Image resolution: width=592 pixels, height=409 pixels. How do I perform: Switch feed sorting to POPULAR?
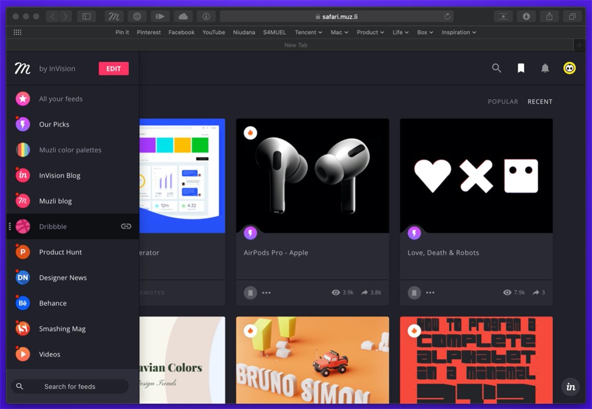(503, 102)
